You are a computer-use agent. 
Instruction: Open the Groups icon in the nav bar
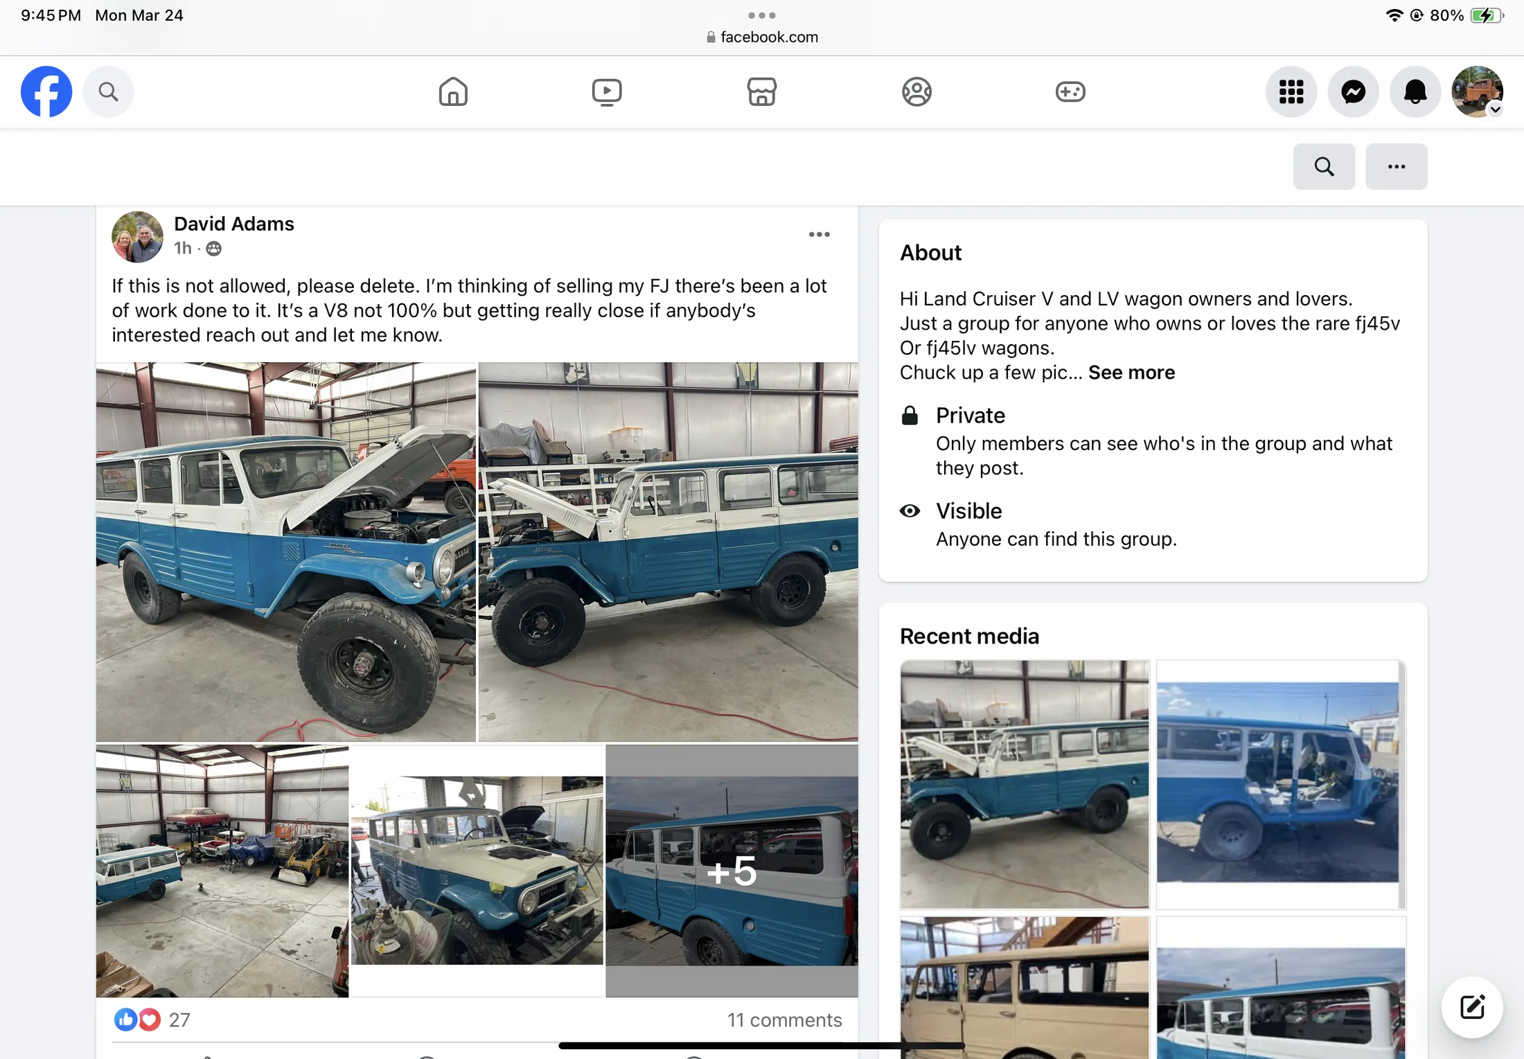tap(916, 91)
